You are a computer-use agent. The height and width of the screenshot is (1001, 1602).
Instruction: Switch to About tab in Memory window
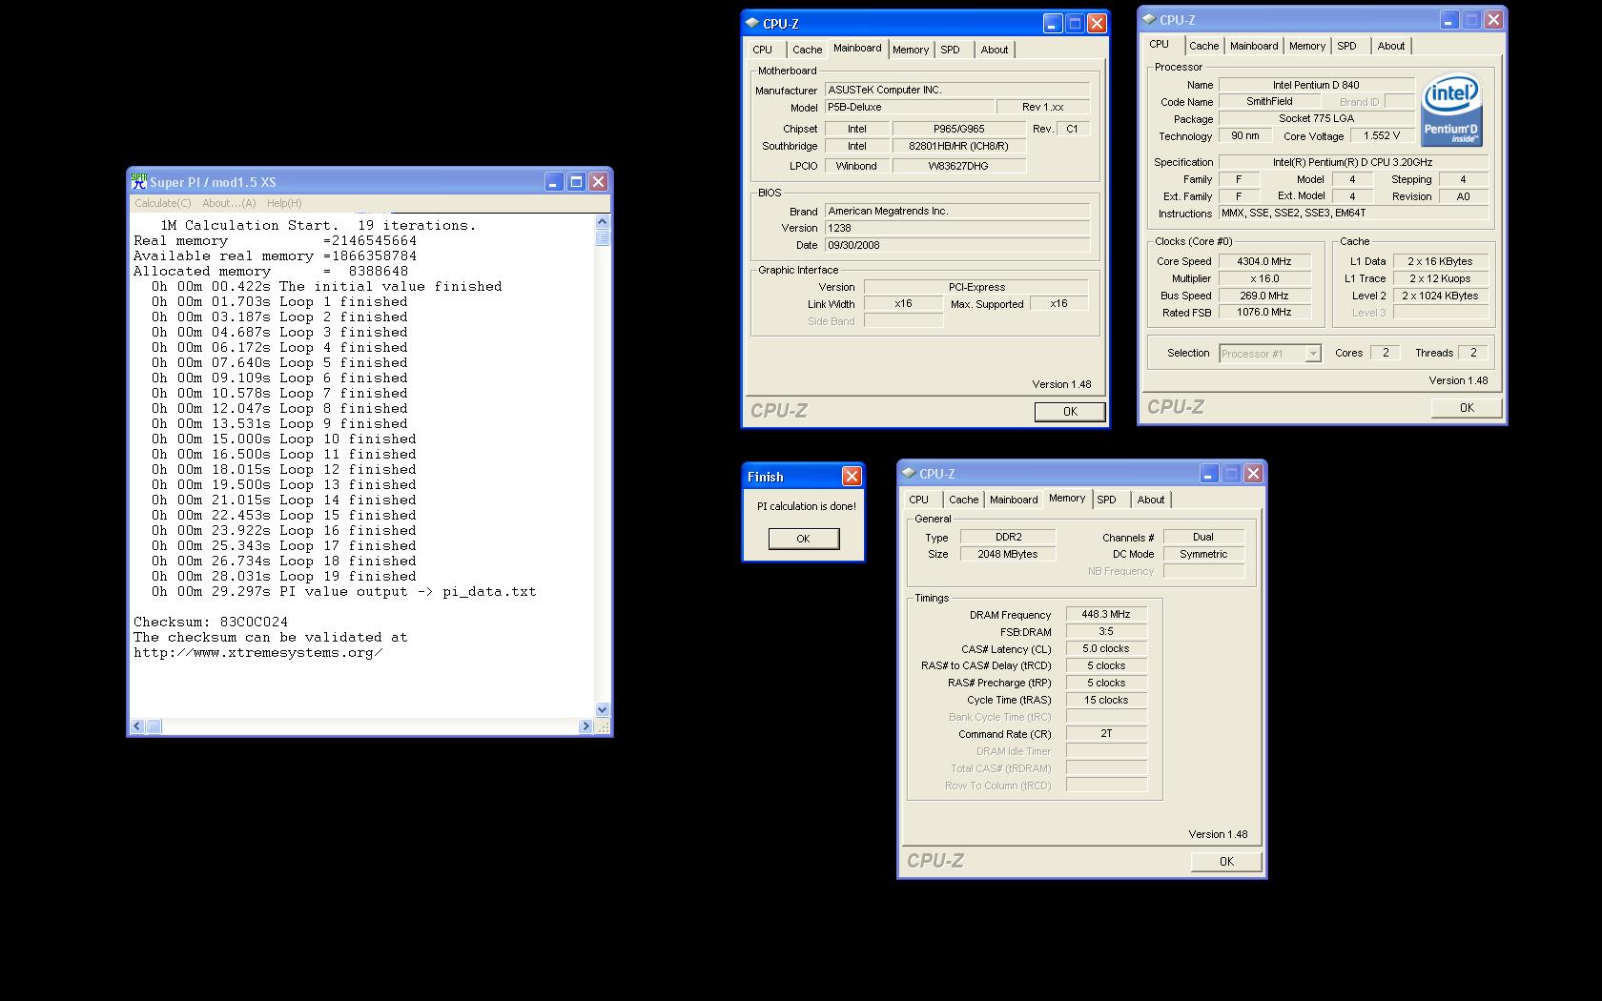tap(1151, 500)
